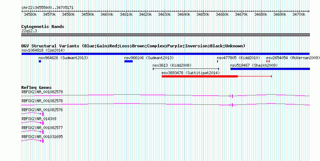The height and width of the screenshot is (161, 320).
Task: Click the chr22:34555400..34705171 region label
Action: coord(47,8)
